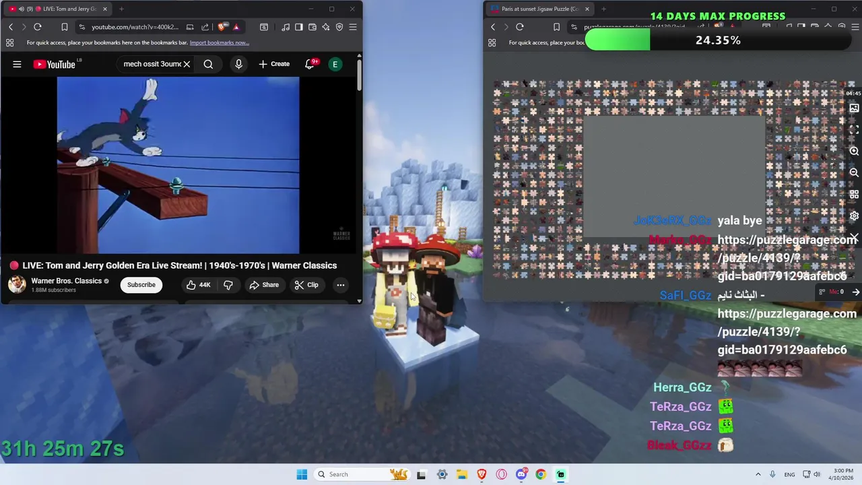The image size is (862, 485).
Task: Click the Tom and Jerry video player
Action: tap(178, 165)
